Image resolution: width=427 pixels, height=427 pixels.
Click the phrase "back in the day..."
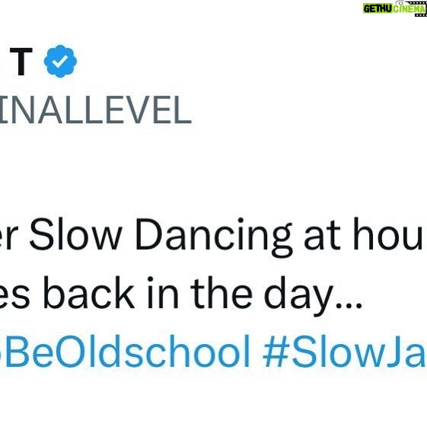202,294
